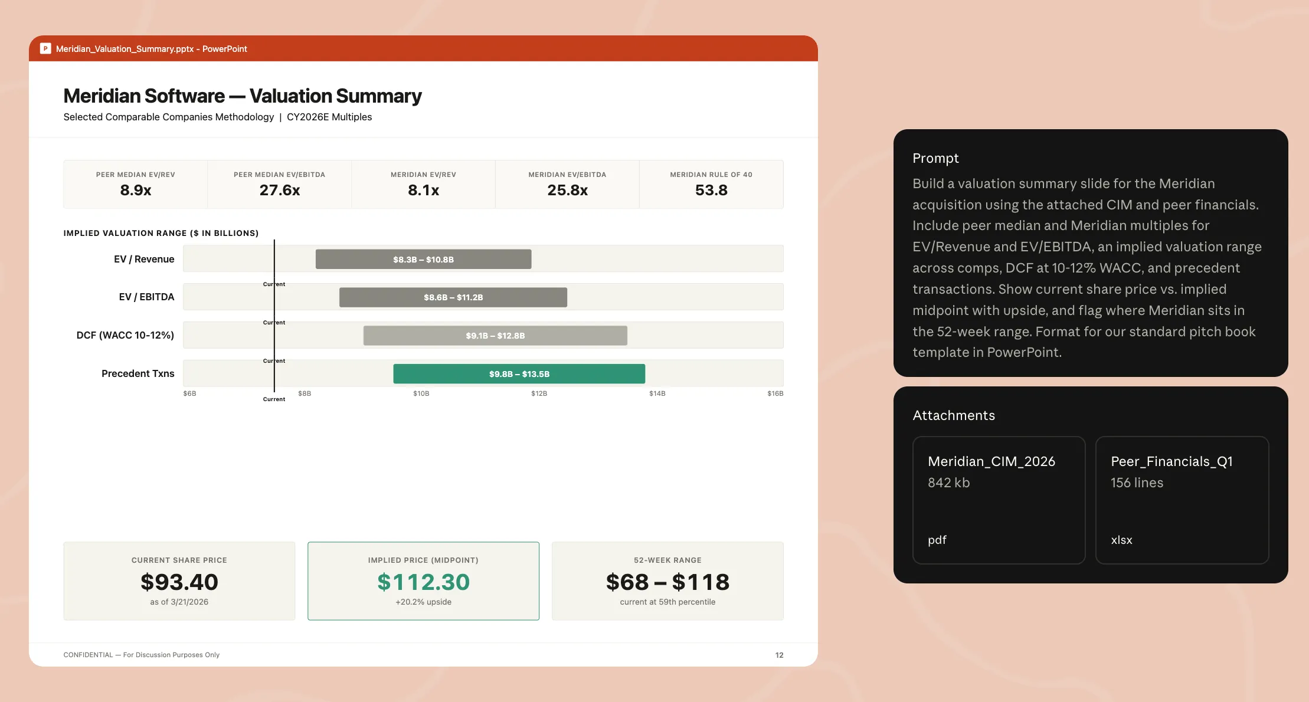
Task: Click the $14B axis label
Action: point(657,393)
